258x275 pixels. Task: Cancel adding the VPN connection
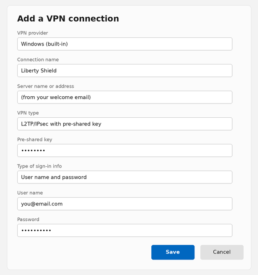(222, 252)
